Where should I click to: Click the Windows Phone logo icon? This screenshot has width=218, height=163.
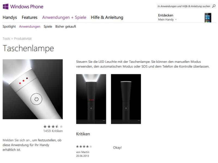click(5, 7)
